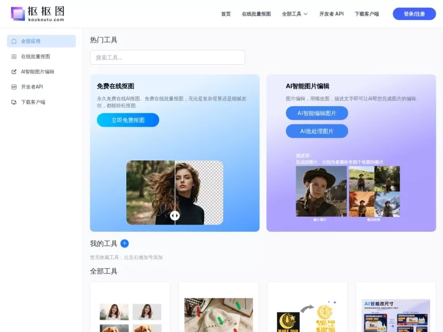Click the 立即免费抠图 button
The image size is (443, 332).
[x=128, y=120]
